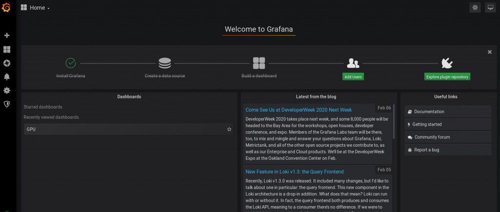Viewport: 500px width, 212px height.
Task: Open the Home dashboard dropdown
Action: [40, 8]
